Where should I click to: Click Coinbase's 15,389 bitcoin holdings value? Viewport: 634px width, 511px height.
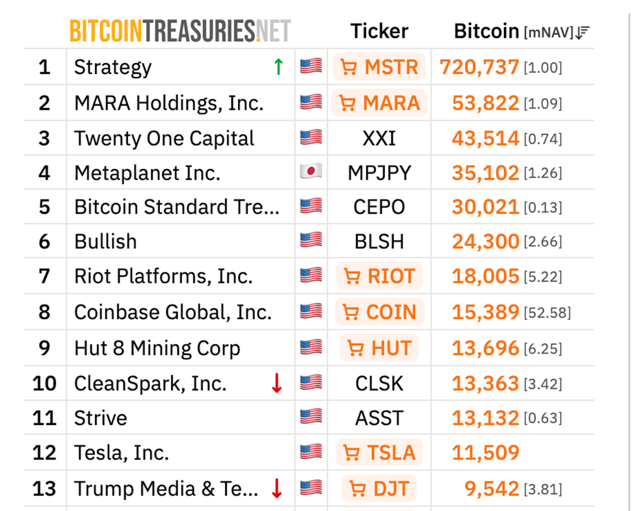tap(485, 312)
